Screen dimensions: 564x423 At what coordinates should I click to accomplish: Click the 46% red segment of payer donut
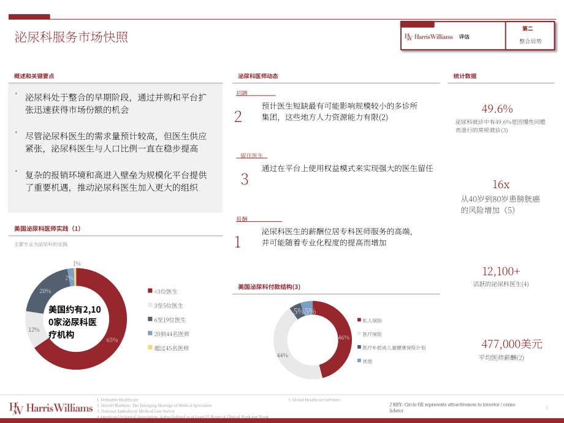[343, 337]
